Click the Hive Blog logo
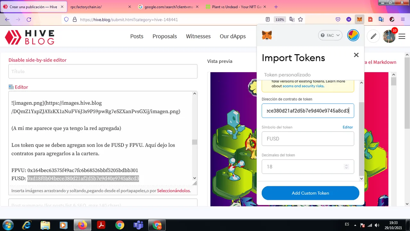The height and width of the screenshot is (231, 410). 29,37
